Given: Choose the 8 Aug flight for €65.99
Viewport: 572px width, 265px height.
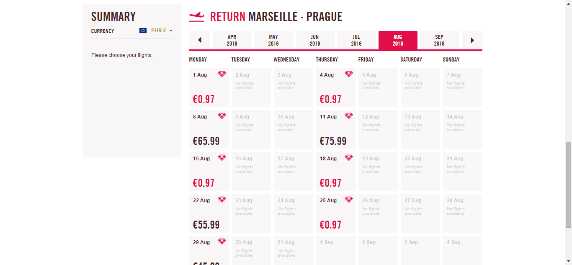Looking at the screenshot, I should (209, 129).
